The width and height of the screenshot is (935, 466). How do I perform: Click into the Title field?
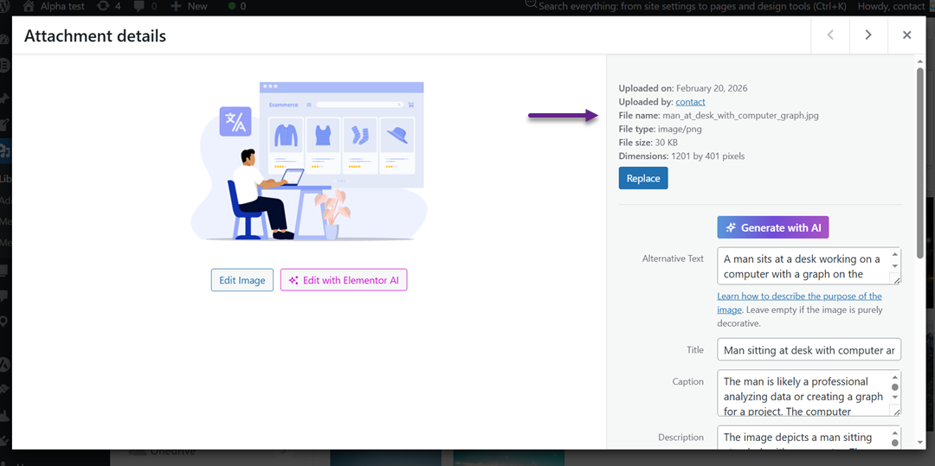coord(809,350)
